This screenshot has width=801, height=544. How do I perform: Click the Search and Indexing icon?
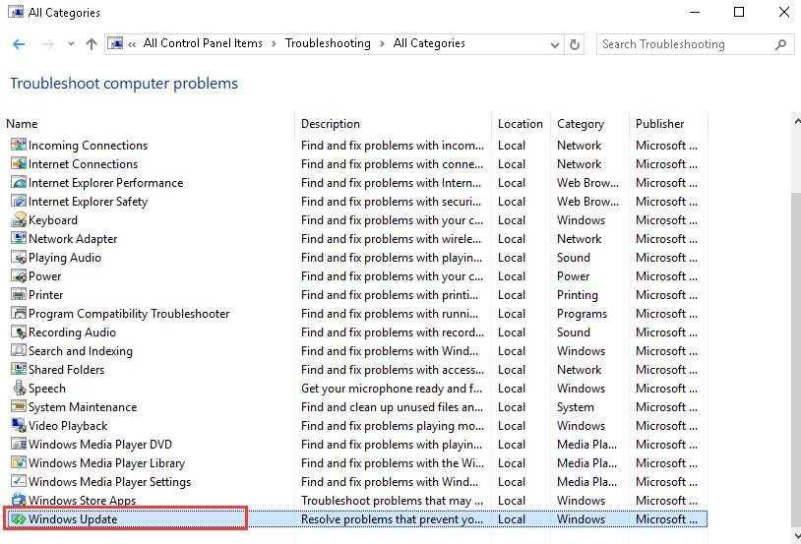pos(18,351)
